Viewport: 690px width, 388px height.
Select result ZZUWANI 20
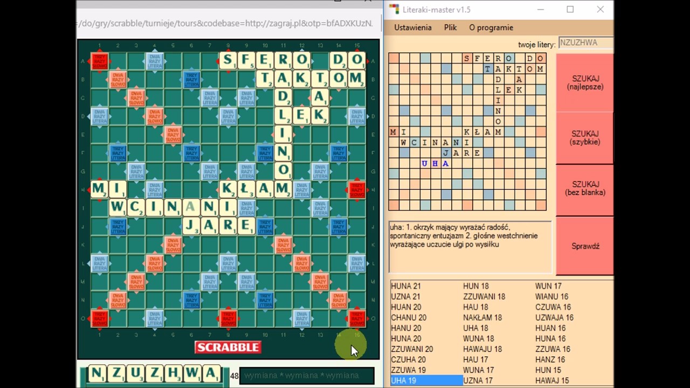coord(412,349)
